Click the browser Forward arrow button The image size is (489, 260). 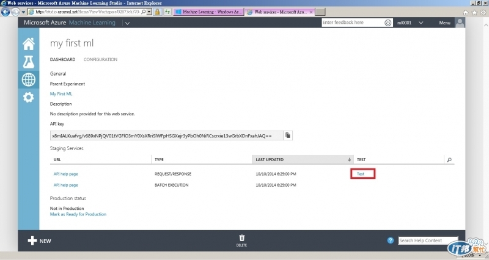point(15,12)
